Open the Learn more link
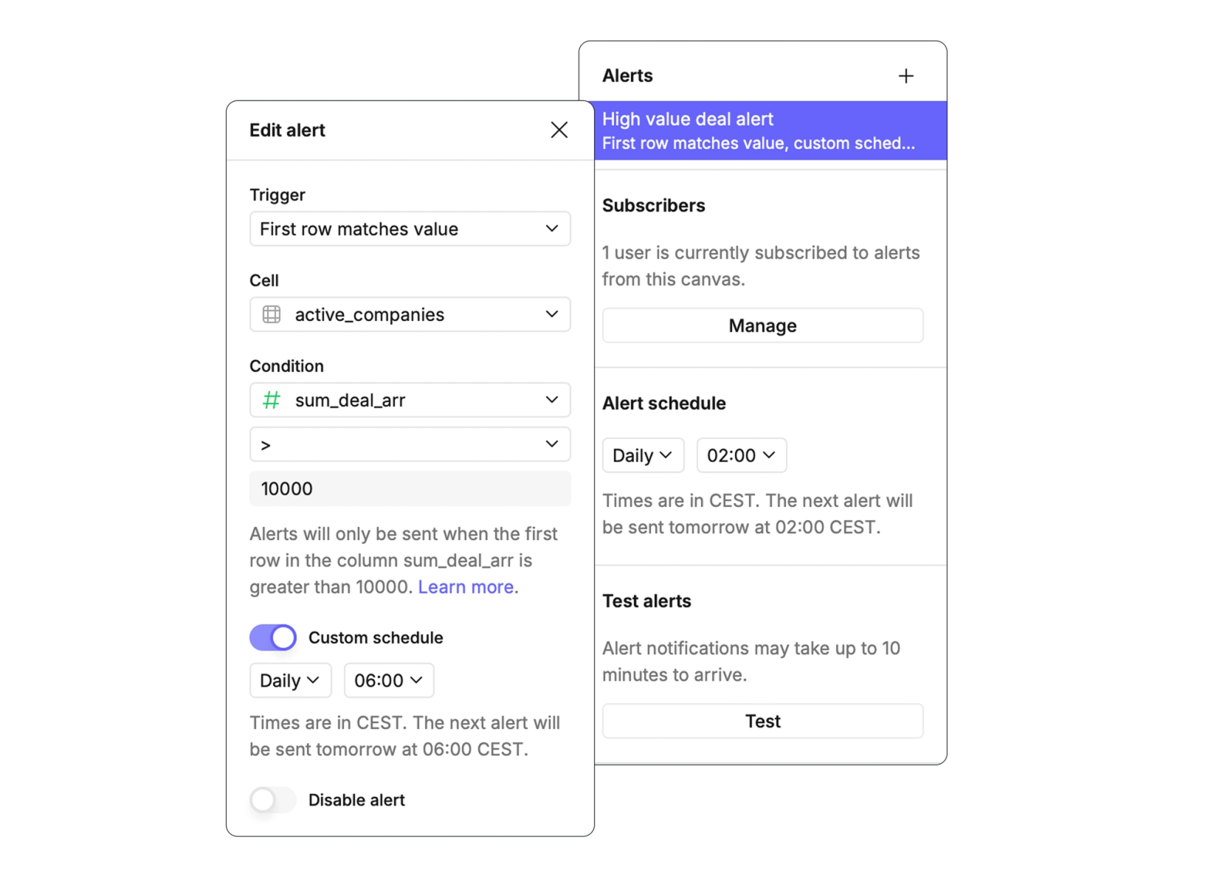Screen dimensions: 1211x878 [x=466, y=587]
